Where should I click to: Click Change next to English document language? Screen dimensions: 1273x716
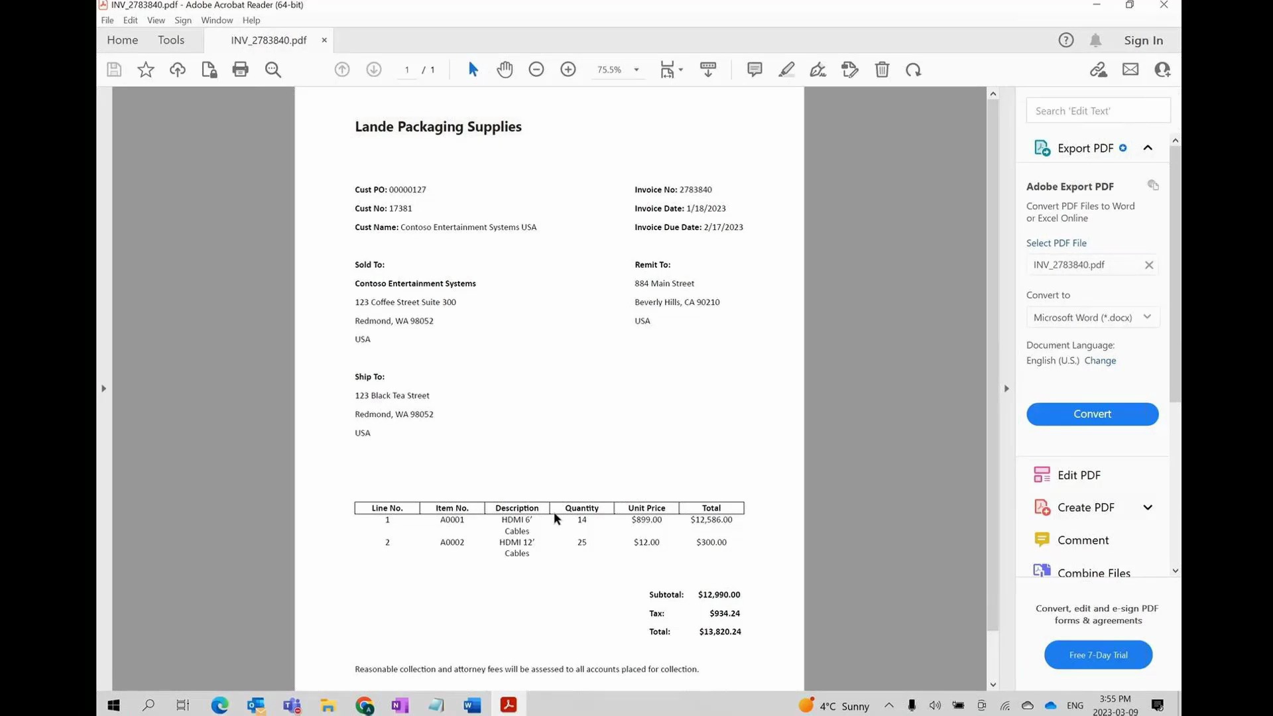pyautogui.click(x=1101, y=360)
